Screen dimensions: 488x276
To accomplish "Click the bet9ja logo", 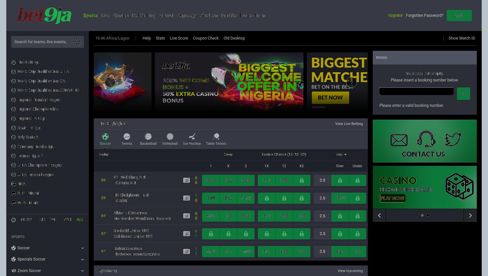I will tap(44, 15).
